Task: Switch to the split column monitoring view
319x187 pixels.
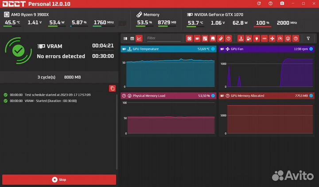Action: (125, 38)
